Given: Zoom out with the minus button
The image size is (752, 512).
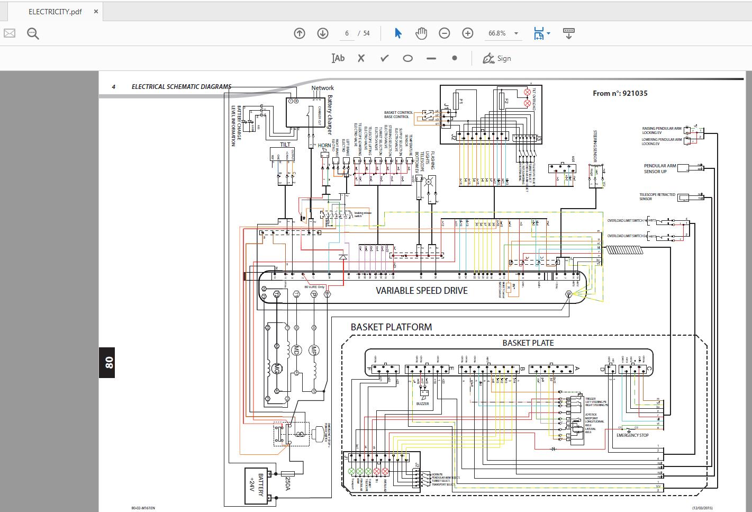Looking at the screenshot, I should click(445, 33).
